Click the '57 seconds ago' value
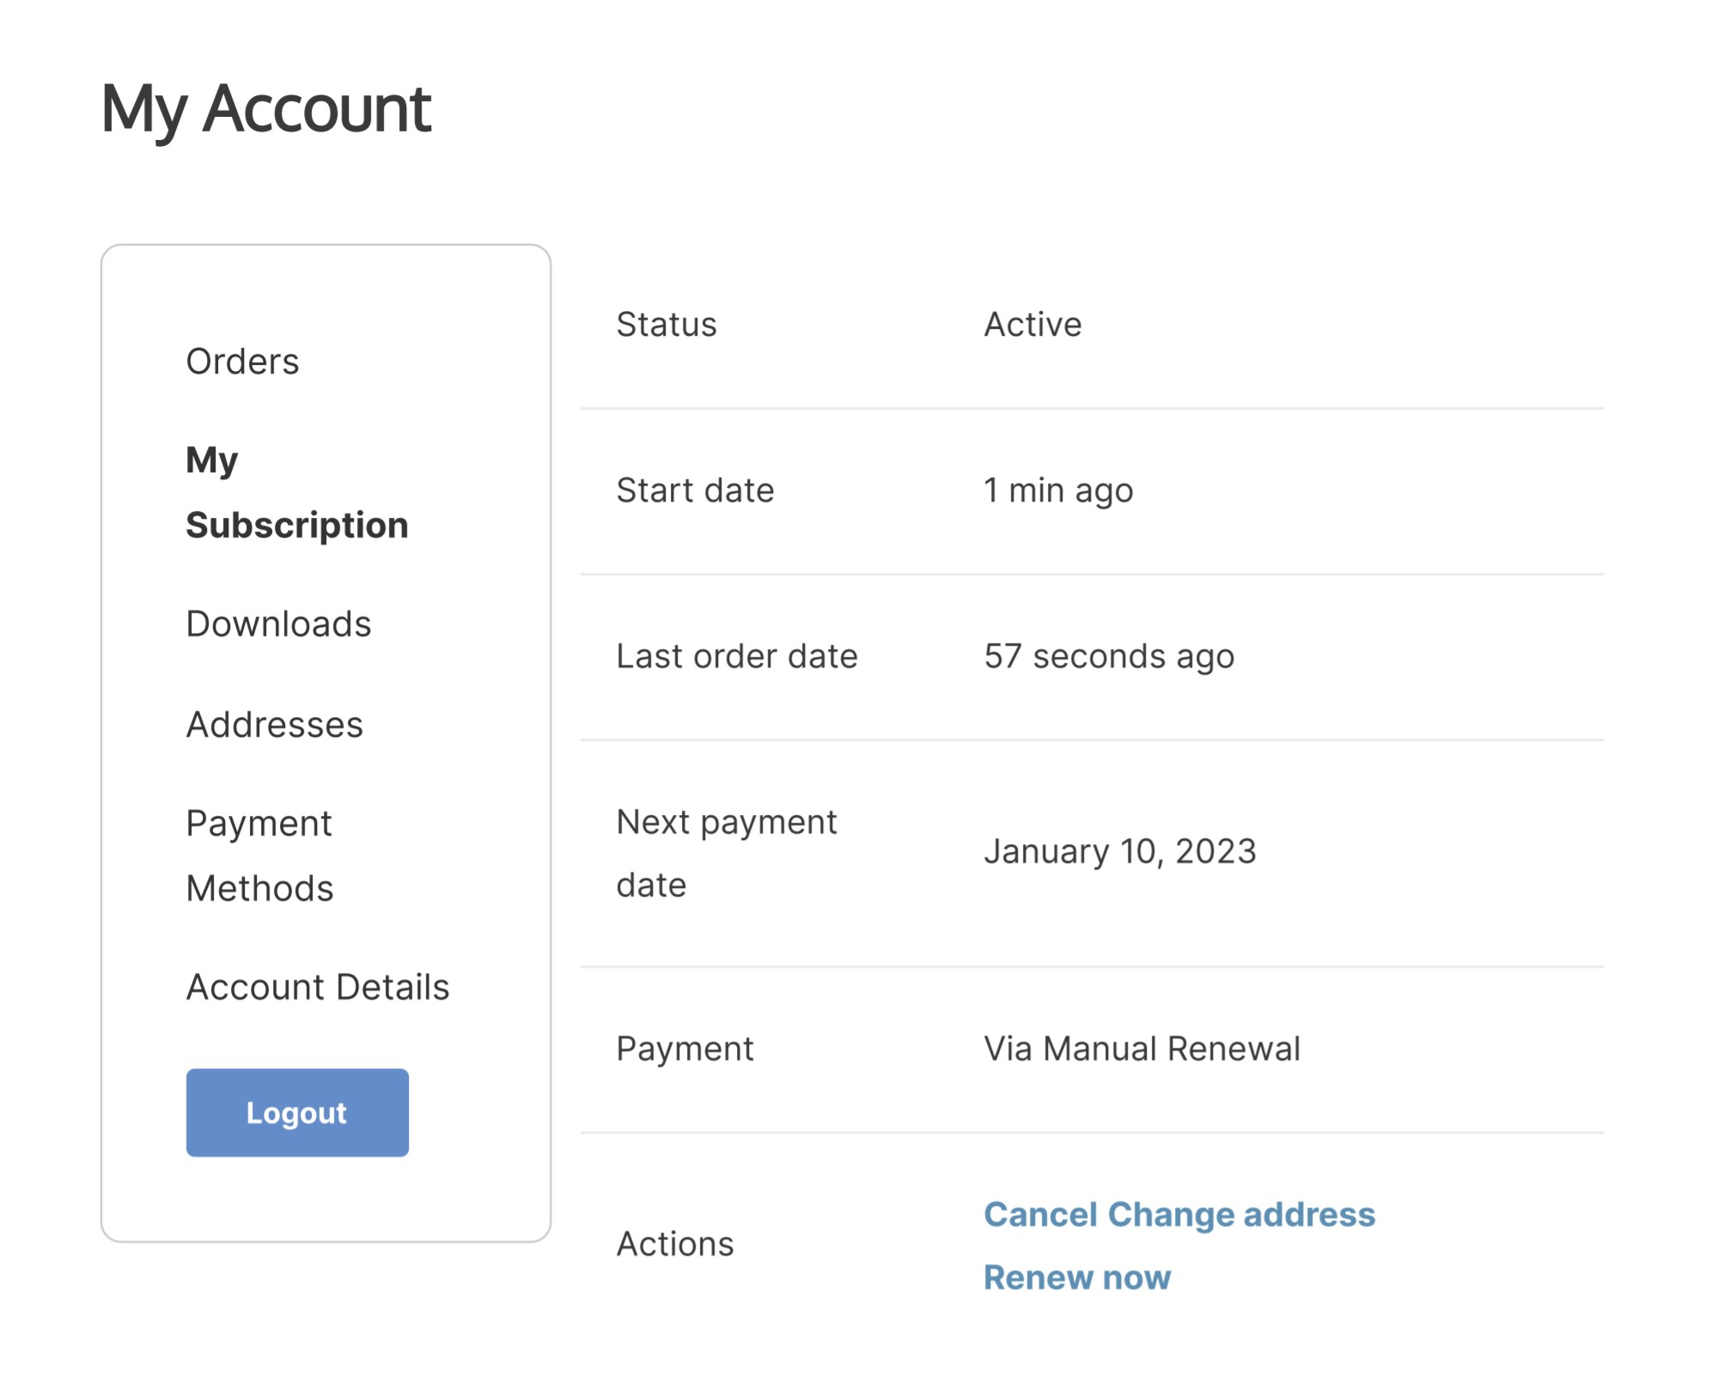1711x1387 pixels. (1108, 656)
